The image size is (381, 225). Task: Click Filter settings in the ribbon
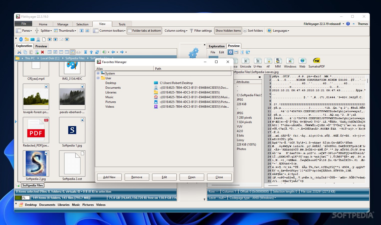201,31
